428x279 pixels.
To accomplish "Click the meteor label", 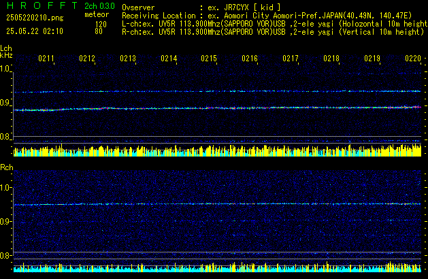I will (97, 14).
